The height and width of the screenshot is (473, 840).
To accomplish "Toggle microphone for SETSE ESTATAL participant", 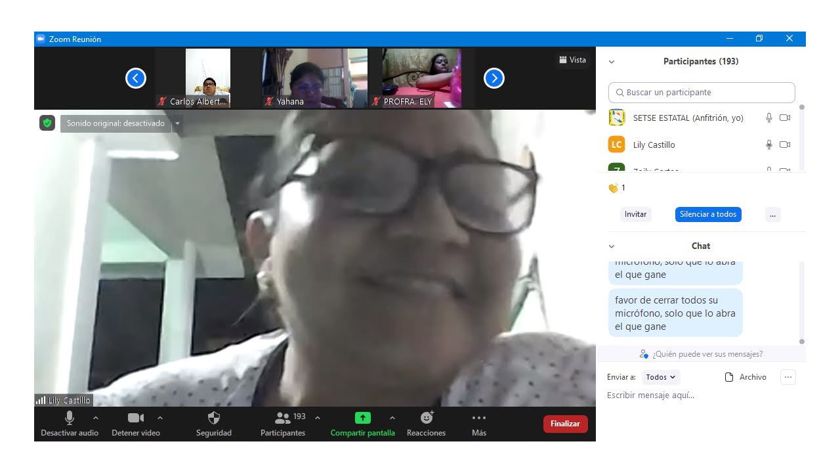I will (769, 118).
